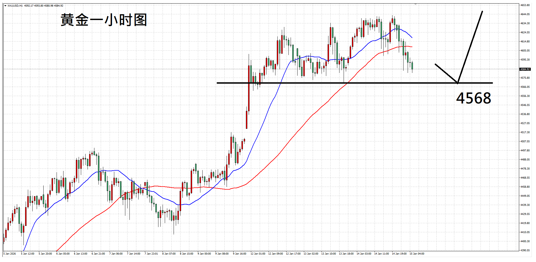
Task: Select the steep rising black trend line
Action: coord(470,46)
